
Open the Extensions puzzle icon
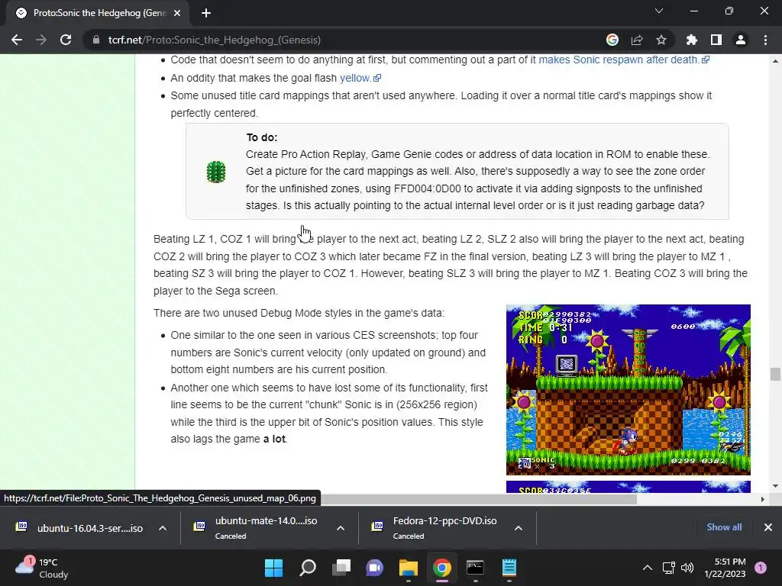[x=692, y=40]
